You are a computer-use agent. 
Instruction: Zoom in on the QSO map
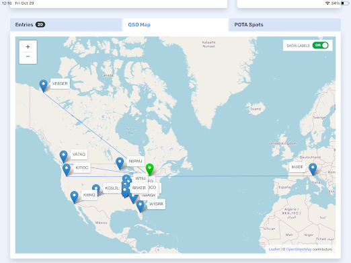coord(28,46)
